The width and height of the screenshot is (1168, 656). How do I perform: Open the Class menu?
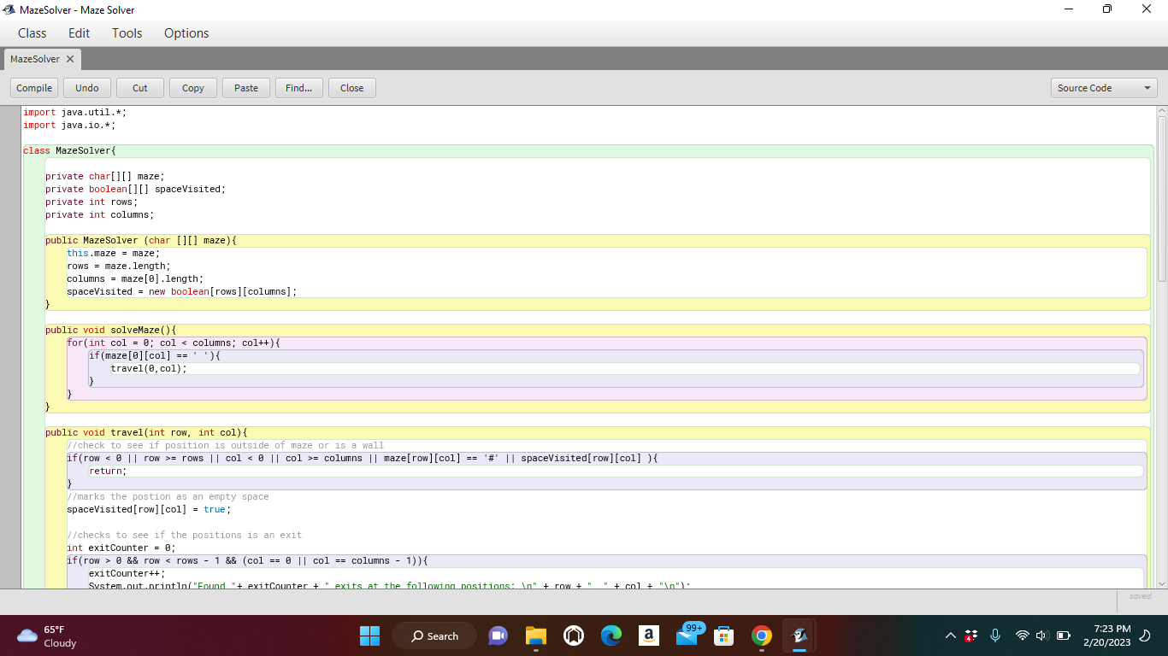tap(32, 33)
